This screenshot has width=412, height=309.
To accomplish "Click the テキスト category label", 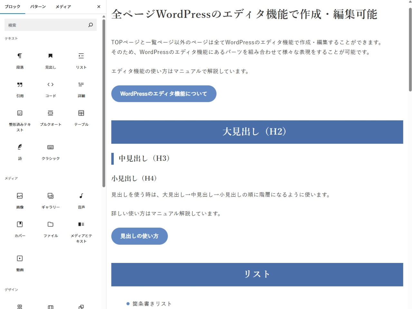I will [x=11, y=38].
